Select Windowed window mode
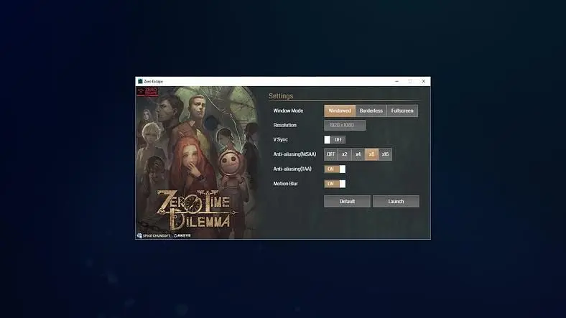The width and height of the screenshot is (566, 318). coord(340,111)
